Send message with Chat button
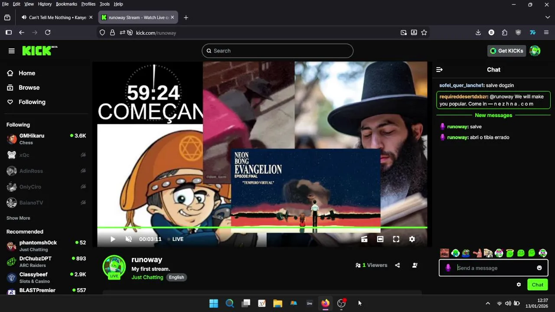The height and width of the screenshot is (312, 555). pos(538,285)
